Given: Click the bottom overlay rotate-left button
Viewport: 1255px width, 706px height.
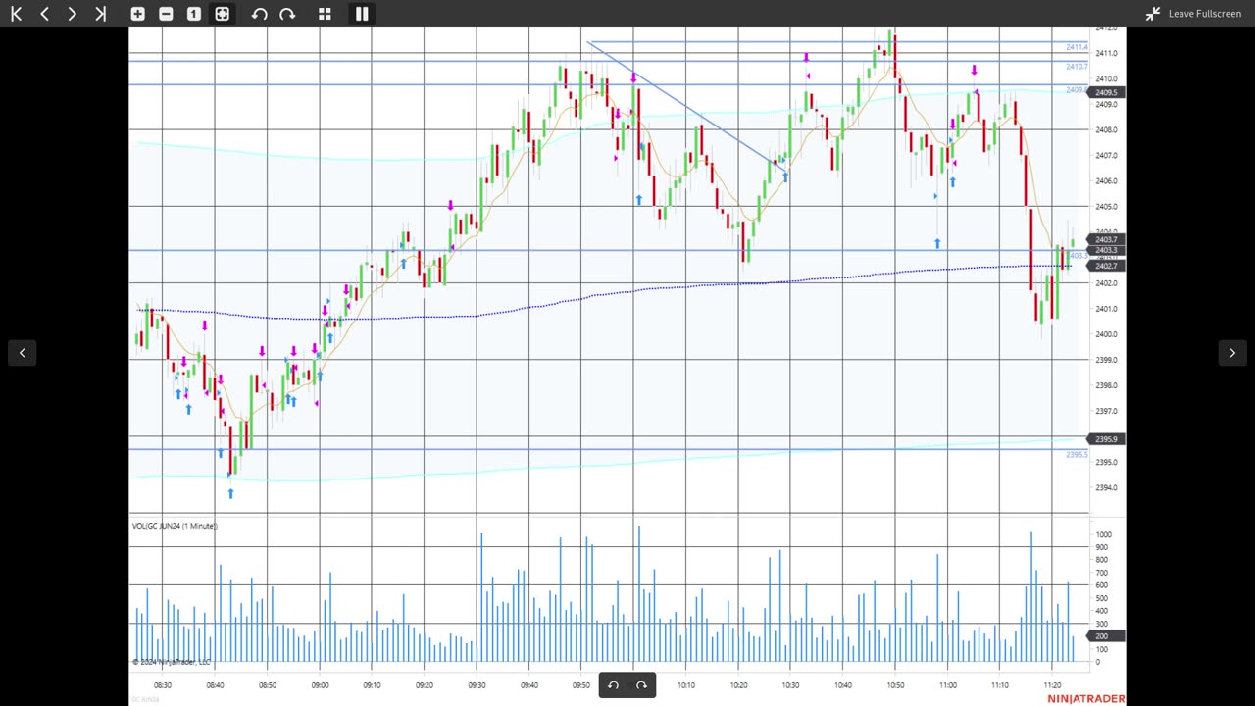Looking at the screenshot, I should click(x=613, y=685).
